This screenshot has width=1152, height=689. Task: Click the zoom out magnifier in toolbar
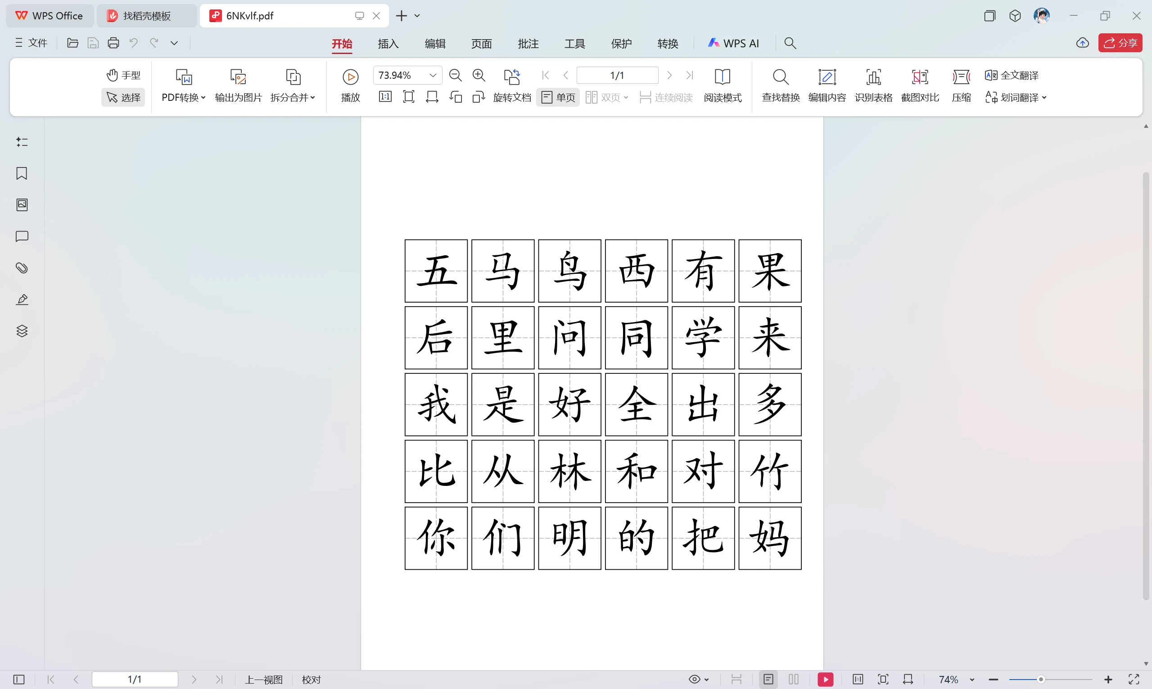click(x=455, y=75)
